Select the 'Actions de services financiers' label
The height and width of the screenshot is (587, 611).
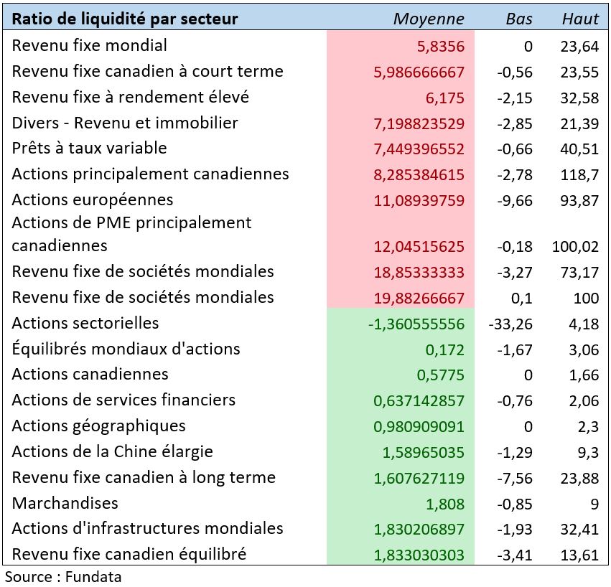[x=123, y=400]
